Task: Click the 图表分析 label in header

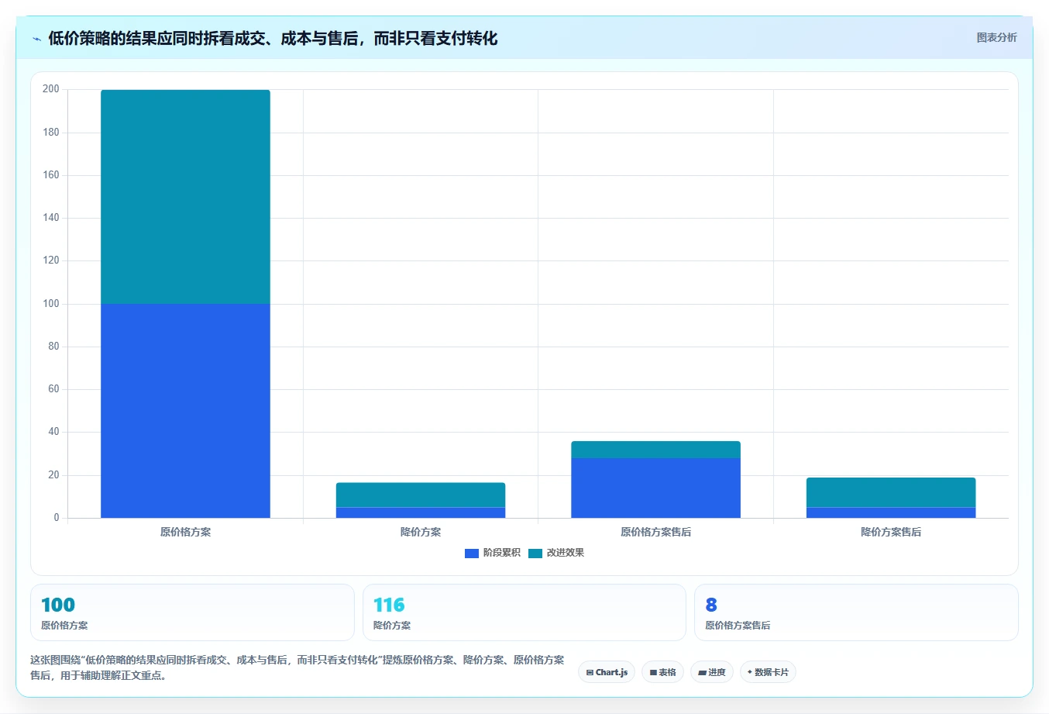Action: 996,37
